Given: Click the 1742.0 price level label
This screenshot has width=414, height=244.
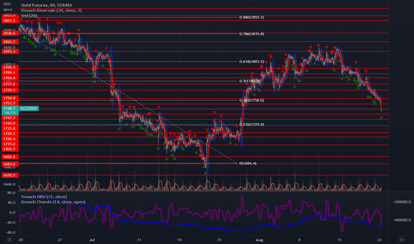Looking at the screenshot, I should tap(10, 123).
